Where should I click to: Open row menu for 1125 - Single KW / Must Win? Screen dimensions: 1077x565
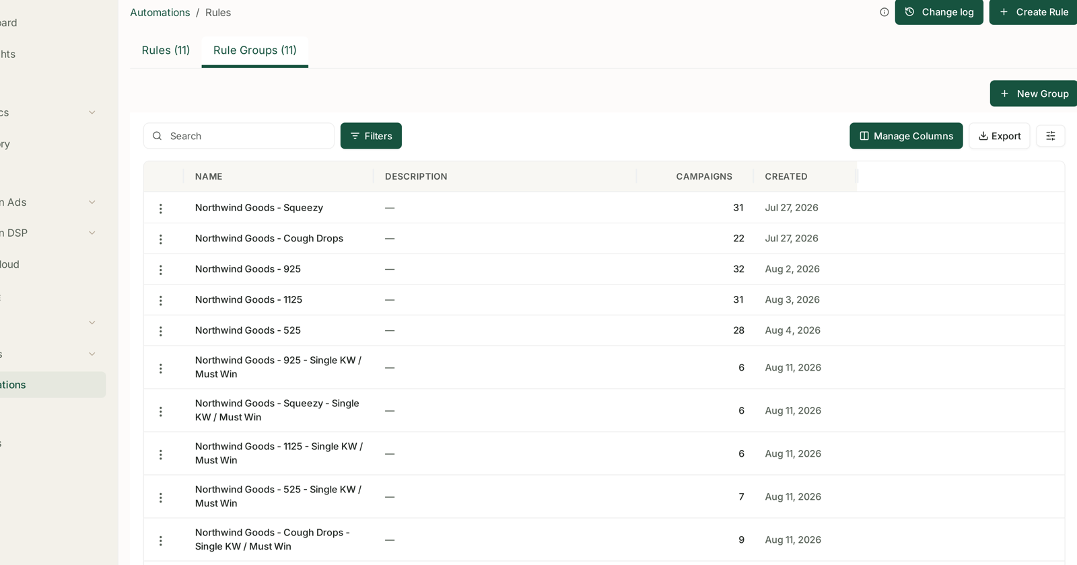(x=160, y=455)
